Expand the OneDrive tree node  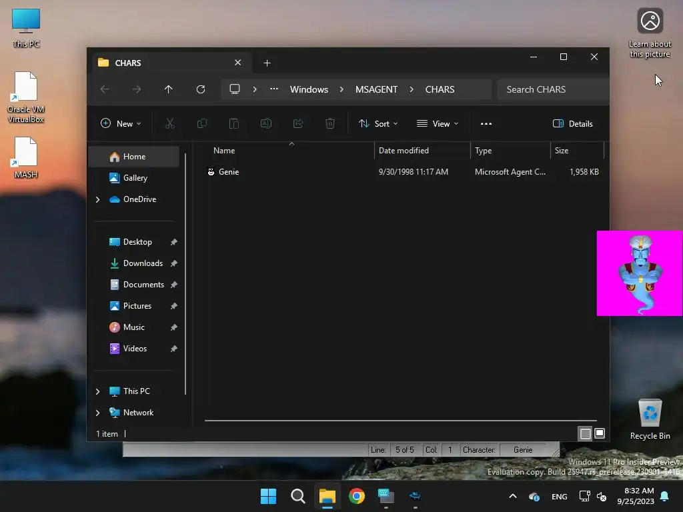coord(97,199)
